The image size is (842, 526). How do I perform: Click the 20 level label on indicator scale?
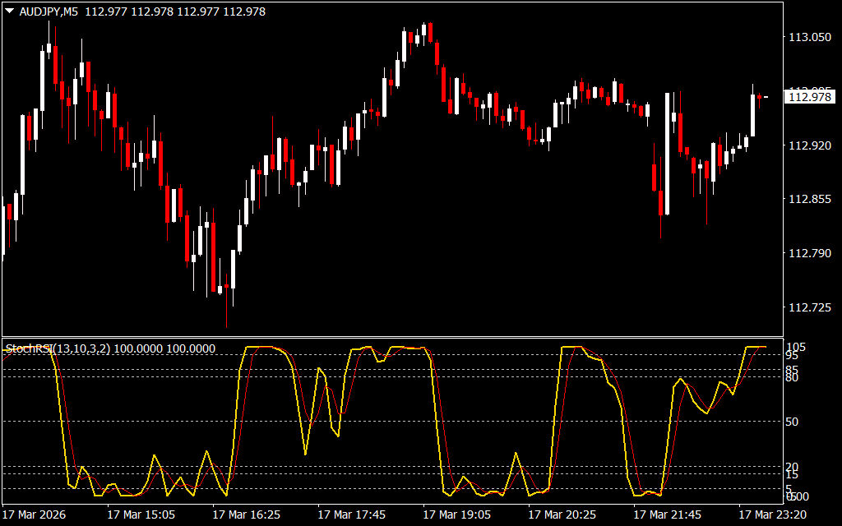point(792,467)
